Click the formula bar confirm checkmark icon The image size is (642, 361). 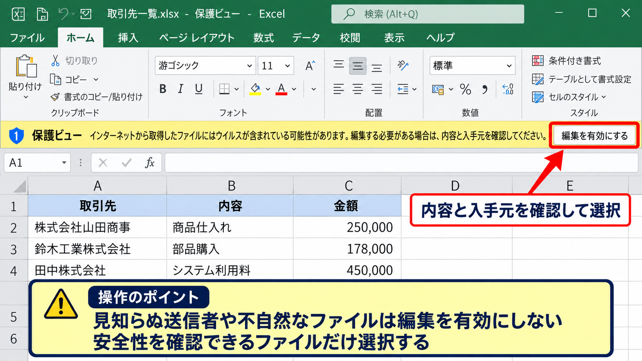tap(126, 163)
